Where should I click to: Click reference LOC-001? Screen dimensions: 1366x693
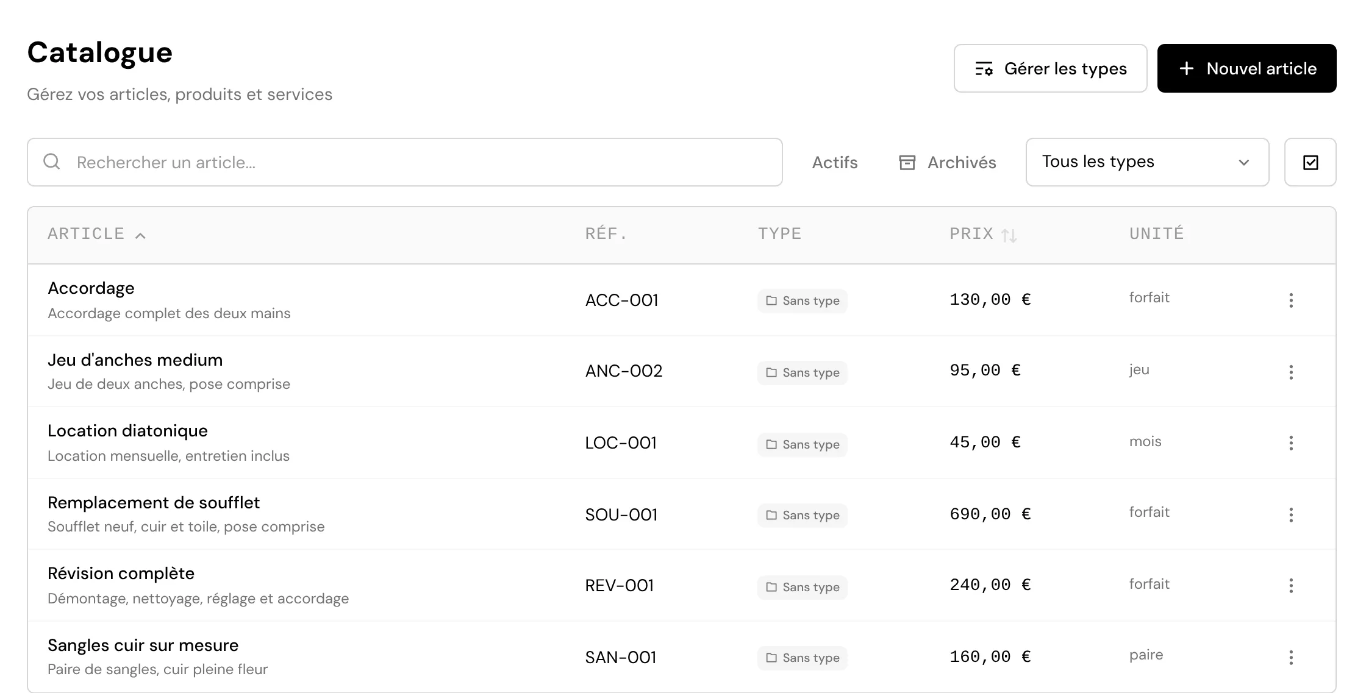tap(620, 442)
